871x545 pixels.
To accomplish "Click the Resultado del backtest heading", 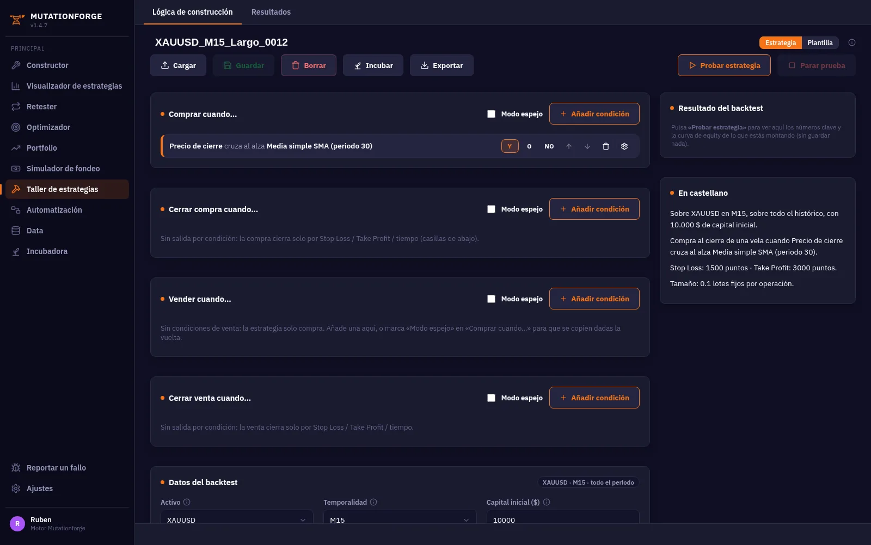I will pos(721,108).
